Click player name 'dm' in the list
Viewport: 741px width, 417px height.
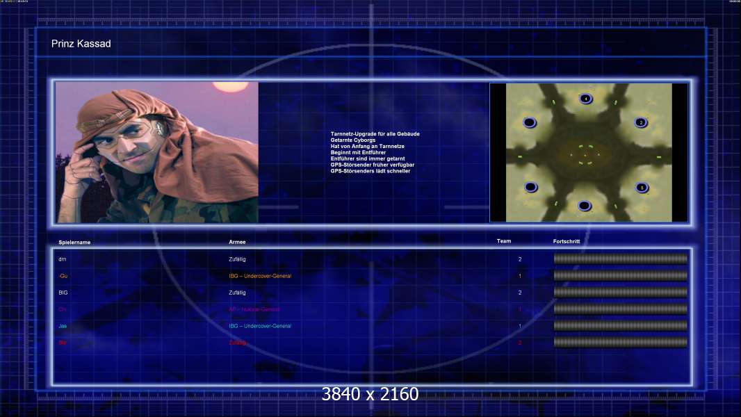(x=63, y=259)
